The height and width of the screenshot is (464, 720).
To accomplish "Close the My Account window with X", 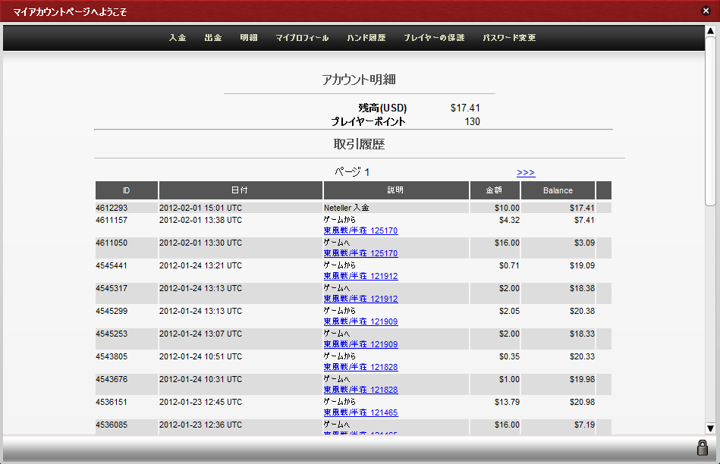I will (706, 11).
